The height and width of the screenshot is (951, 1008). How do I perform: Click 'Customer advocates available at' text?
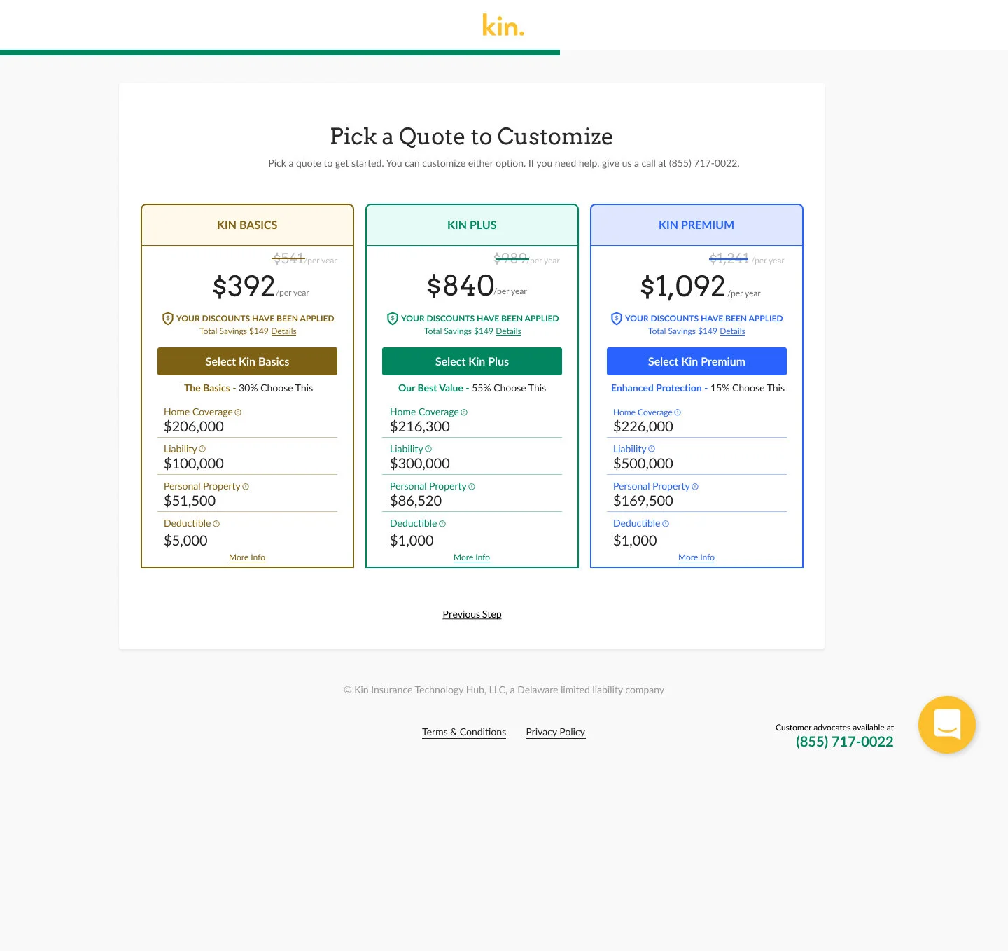coord(834,728)
